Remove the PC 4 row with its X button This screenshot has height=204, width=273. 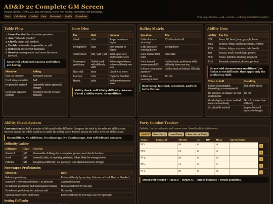[261, 166]
